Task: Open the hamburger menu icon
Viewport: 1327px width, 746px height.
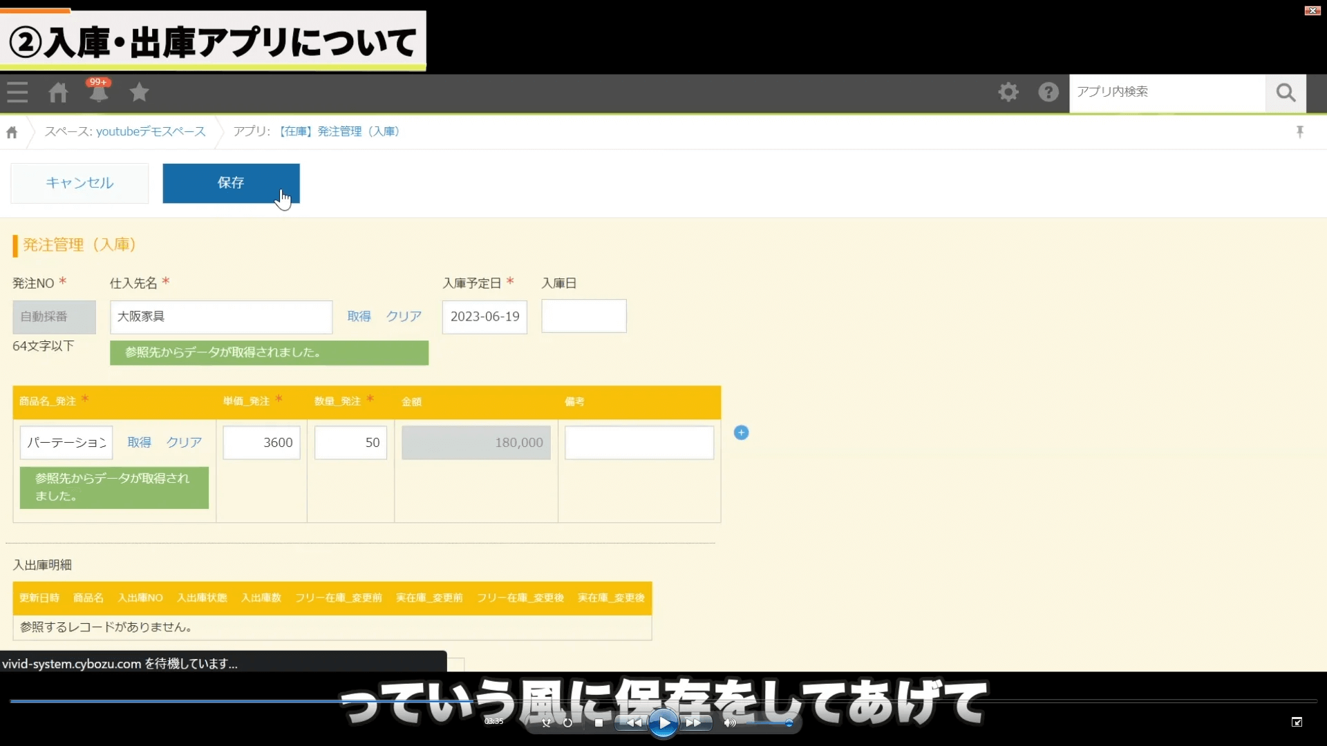Action: (17, 92)
